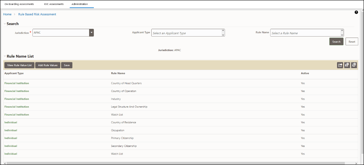The height and width of the screenshot is (165, 364).
Task: Select the Country of Residence rule name
Action: click(124, 122)
